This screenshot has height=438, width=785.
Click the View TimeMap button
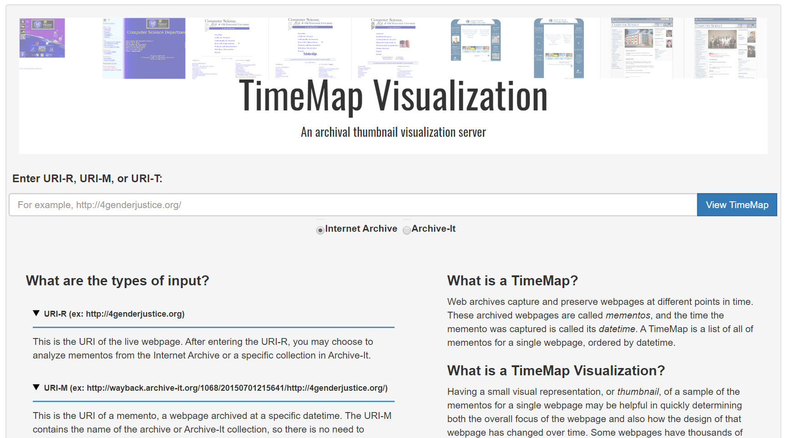click(x=737, y=205)
